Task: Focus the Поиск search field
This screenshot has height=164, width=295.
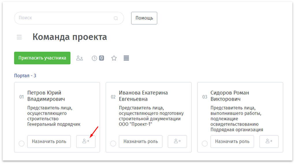Action: (64, 18)
